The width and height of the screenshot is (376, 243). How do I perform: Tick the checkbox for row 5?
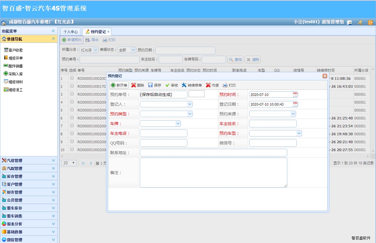tap(72, 109)
